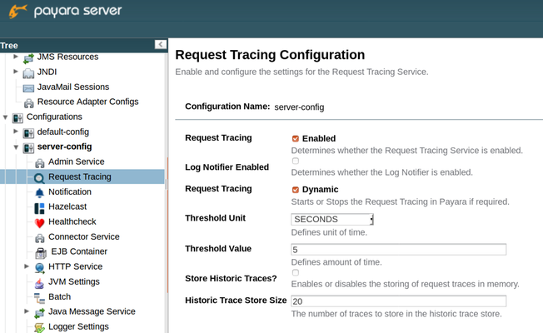
Task: Select Connector Service tree item
Action: [83, 237]
